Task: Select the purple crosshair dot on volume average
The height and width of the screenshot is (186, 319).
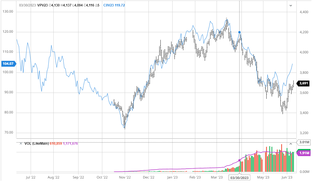Action: (x=239, y=160)
